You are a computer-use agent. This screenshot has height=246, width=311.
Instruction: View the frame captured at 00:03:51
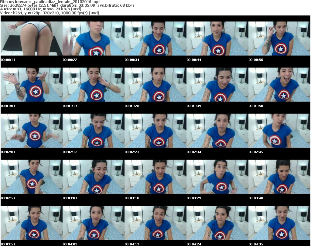tap(32, 223)
